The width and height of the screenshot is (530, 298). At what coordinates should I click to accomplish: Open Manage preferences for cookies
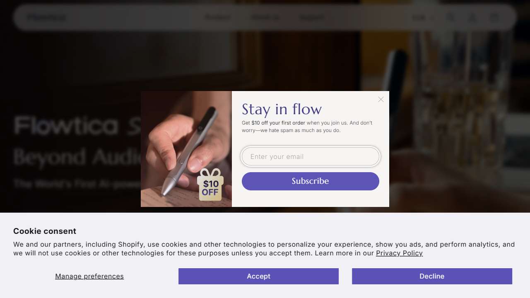coord(89,276)
